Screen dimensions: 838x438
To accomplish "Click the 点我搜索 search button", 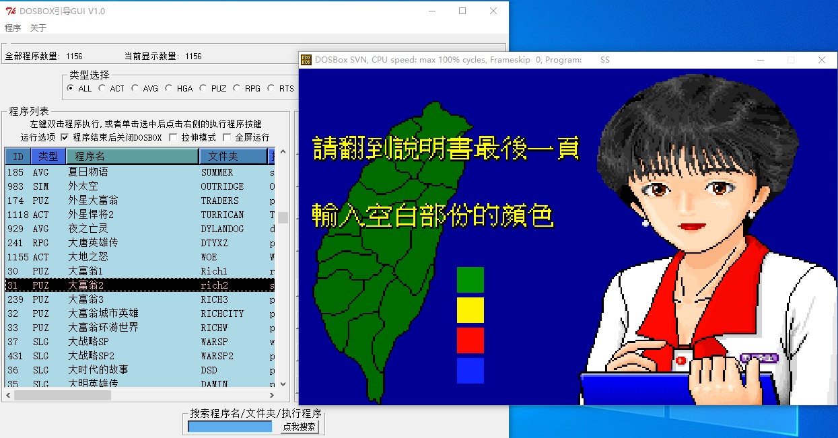I will [299, 427].
